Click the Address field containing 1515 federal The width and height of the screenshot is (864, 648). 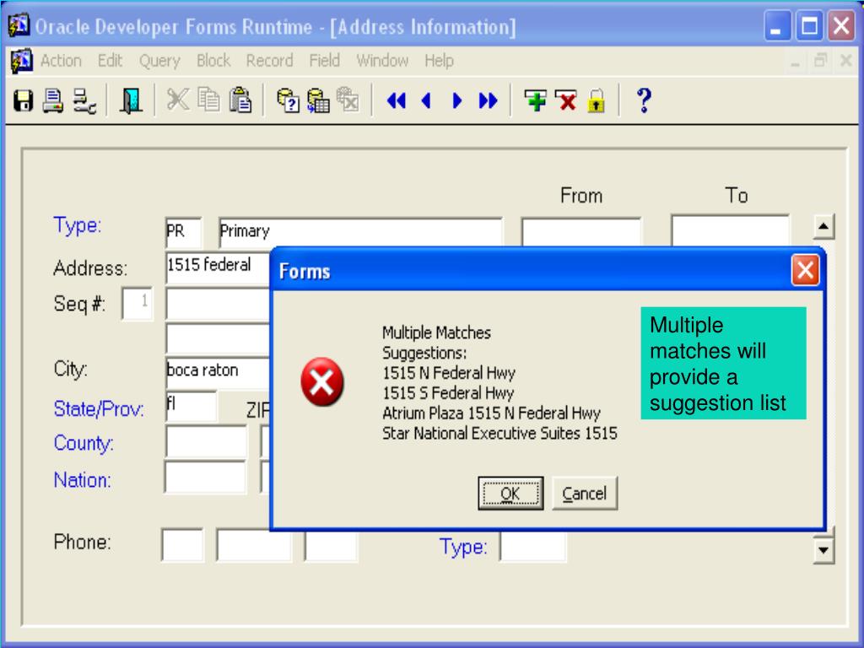218,267
